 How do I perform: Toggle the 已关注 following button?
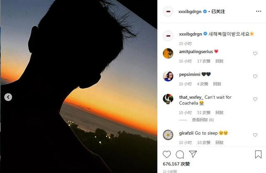218,12
